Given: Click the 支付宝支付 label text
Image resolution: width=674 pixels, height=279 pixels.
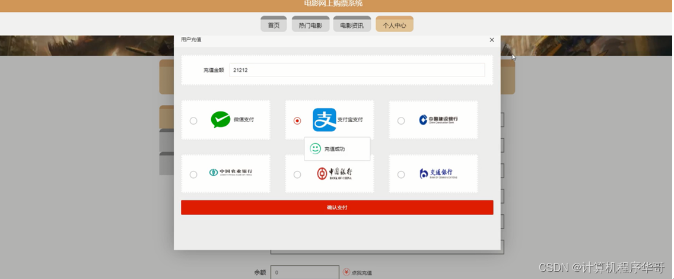Looking at the screenshot, I should [x=350, y=119].
